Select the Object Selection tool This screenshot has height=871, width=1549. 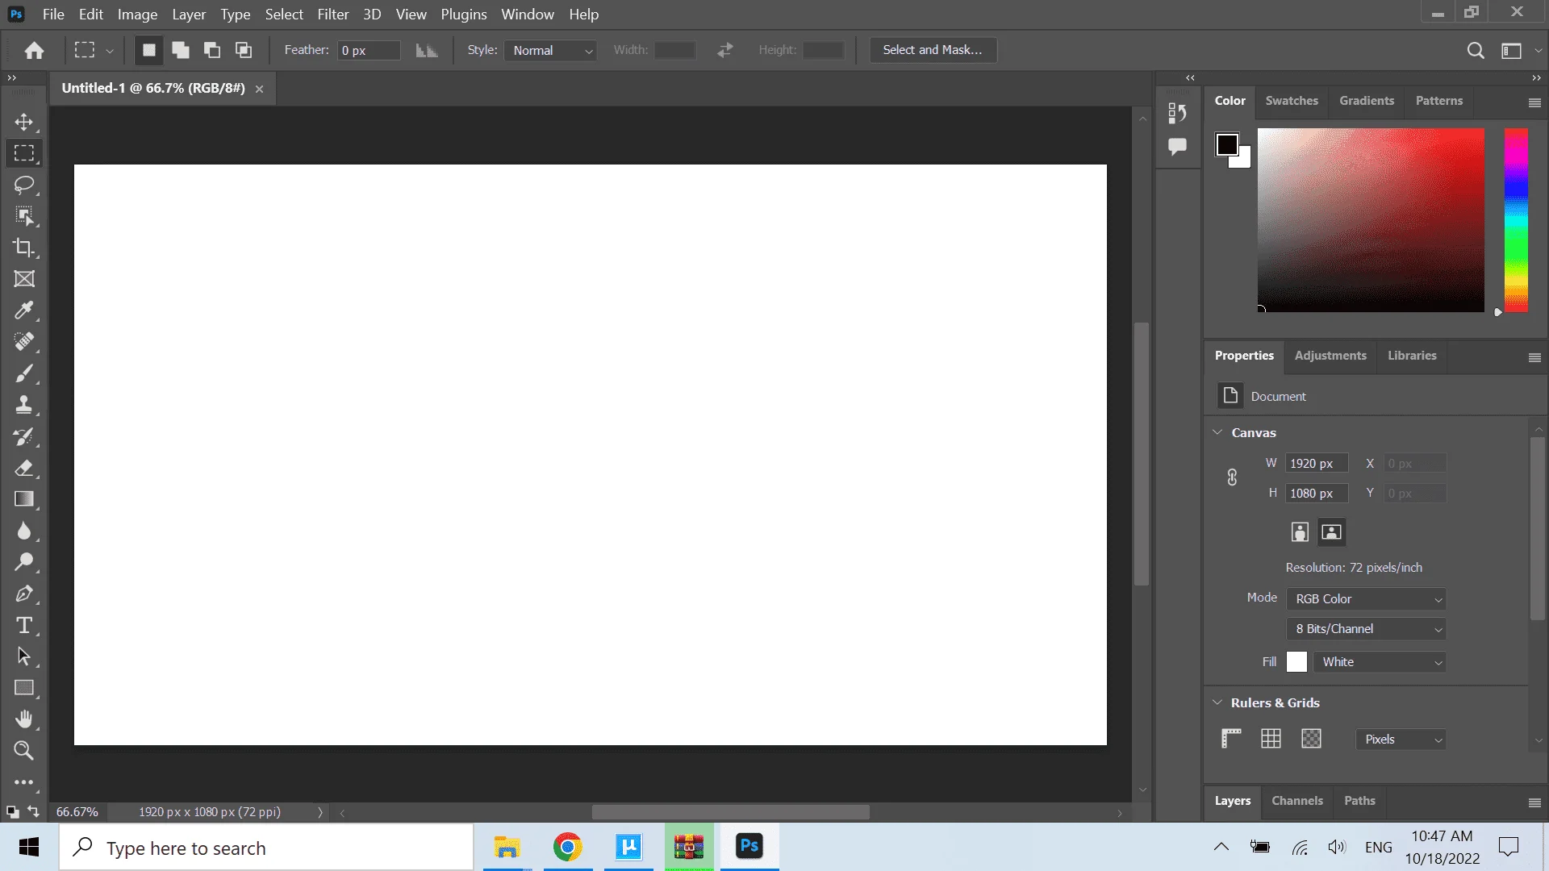pyautogui.click(x=24, y=216)
